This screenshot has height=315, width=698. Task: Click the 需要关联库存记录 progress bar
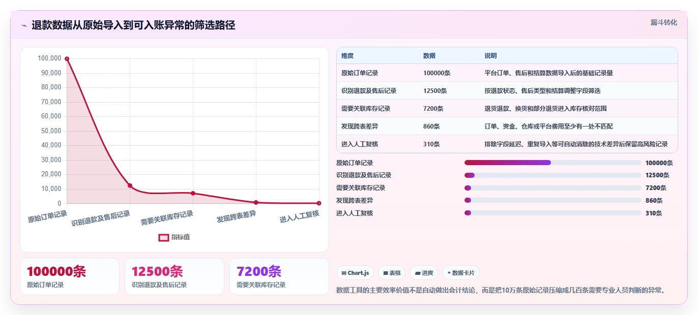pyautogui.click(x=552, y=188)
